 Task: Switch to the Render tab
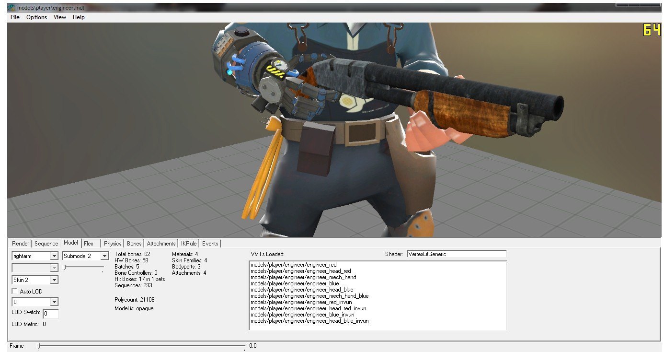[21, 244]
